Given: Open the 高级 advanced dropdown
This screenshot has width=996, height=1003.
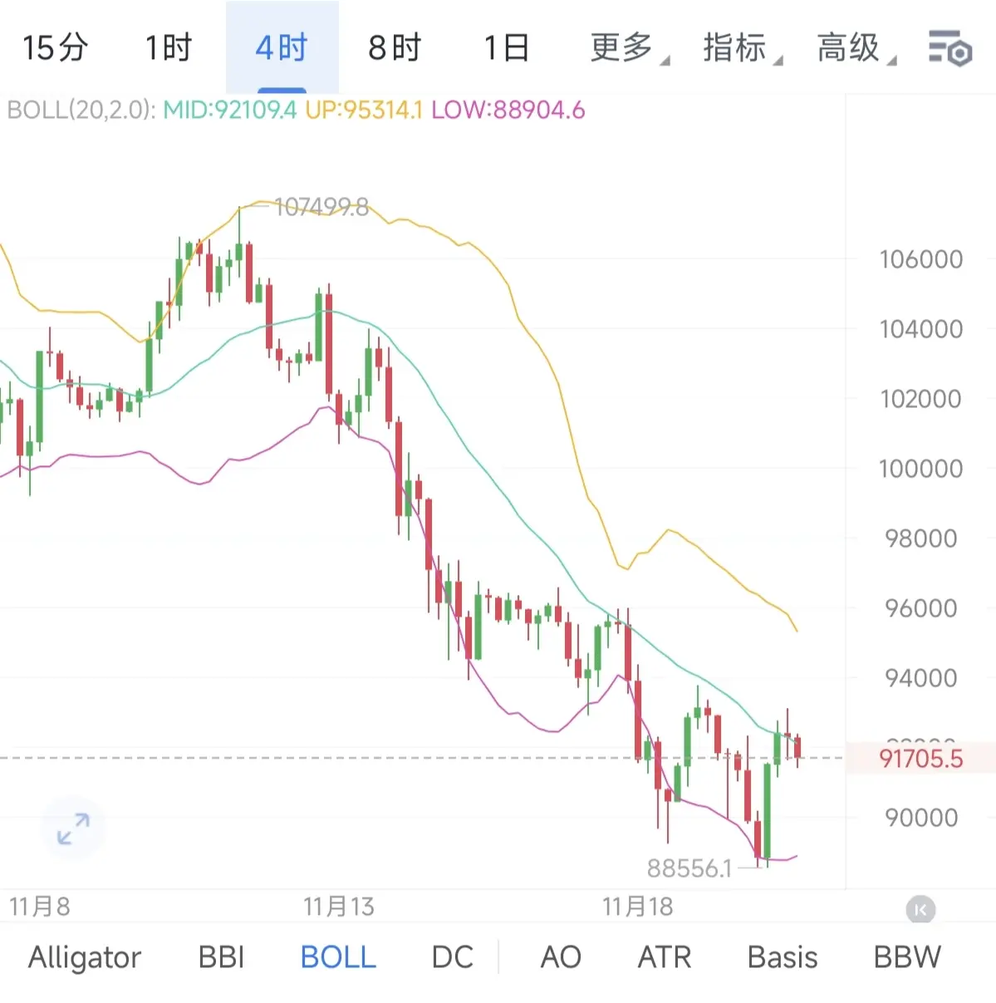Looking at the screenshot, I should tap(856, 47).
